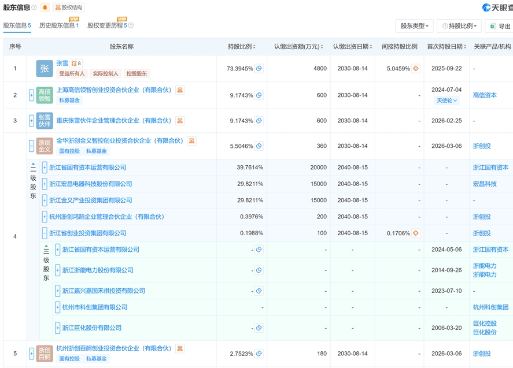Viewport: 513px width, 368px height.
Task: Click indirect holding icon next to 5.0459%
Action: pyautogui.click(x=415, y=69)
